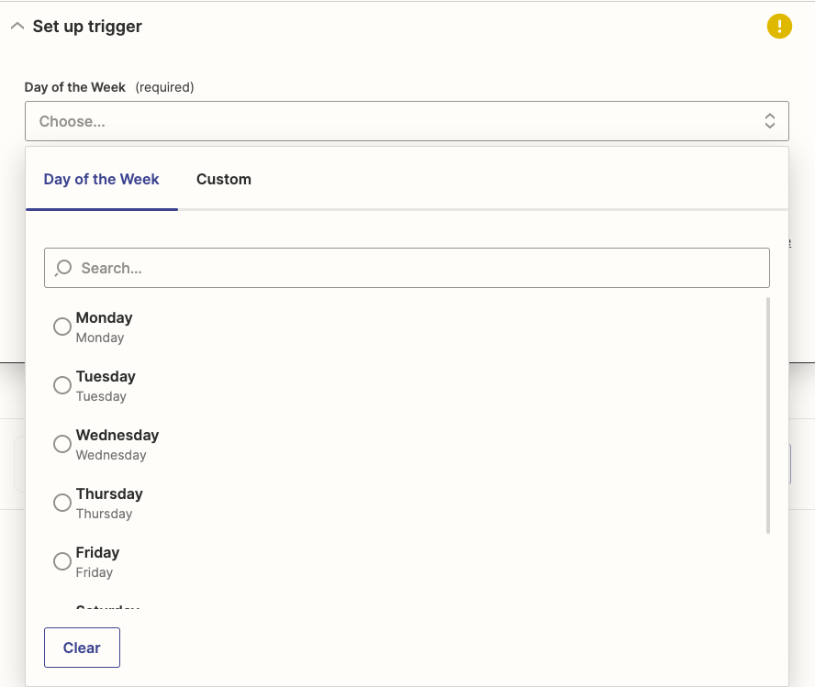Click the magnifier icon in Search box
The height and width of the screenshot is (687, 815).
pyautogui.click(x=63, y=268)
